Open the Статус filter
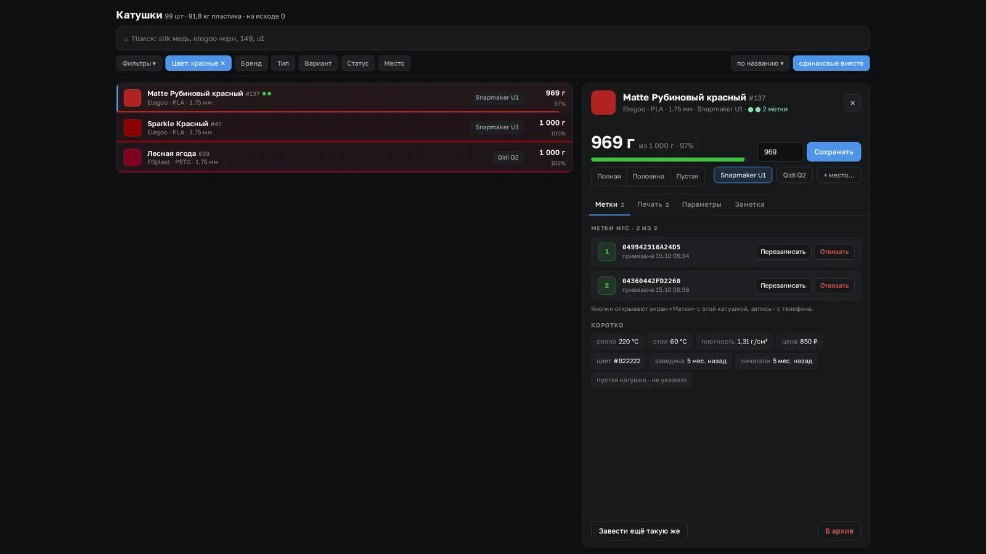 pos(357,63)
